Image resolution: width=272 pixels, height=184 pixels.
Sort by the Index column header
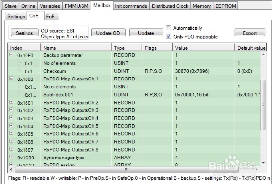24,48
